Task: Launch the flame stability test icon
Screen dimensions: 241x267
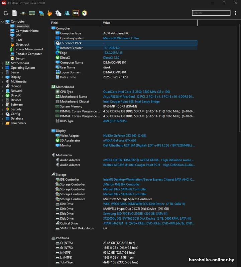Action: [x=49, y=13]
